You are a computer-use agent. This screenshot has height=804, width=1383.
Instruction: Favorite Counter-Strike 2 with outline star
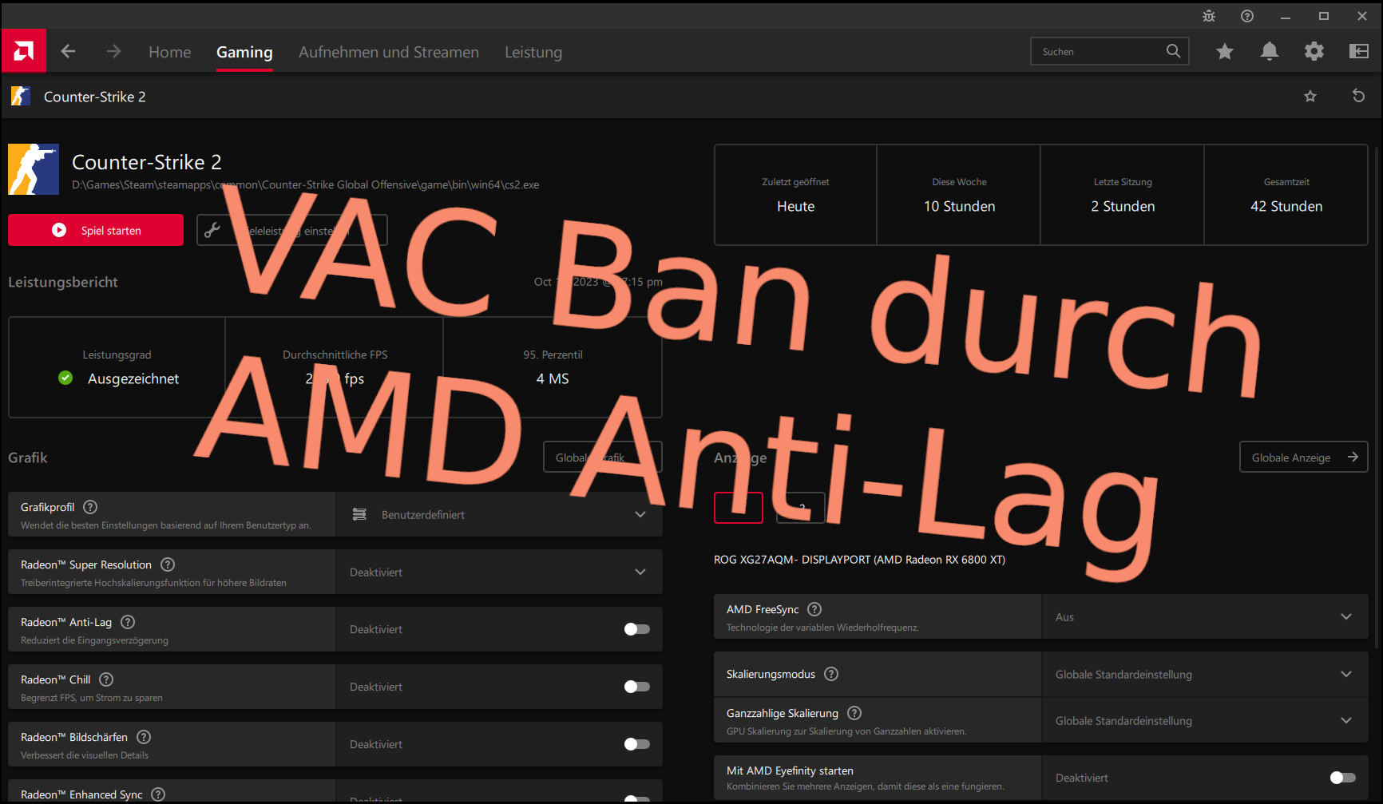[x=1310, y=97]
